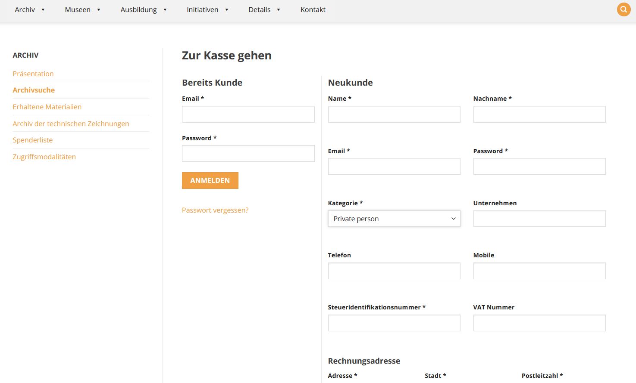Open Archiv der technischen Zeichnungen

tap(71, 124)
